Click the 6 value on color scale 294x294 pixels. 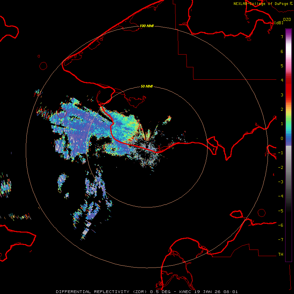click(282, 51)
